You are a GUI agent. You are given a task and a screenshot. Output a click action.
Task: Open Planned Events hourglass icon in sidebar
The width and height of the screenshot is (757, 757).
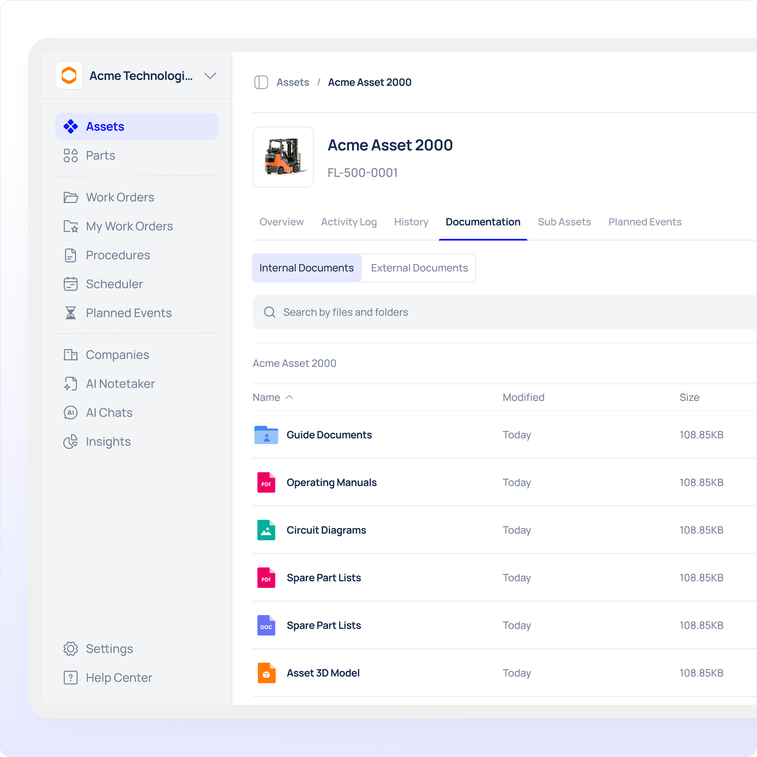pyautogui.click(x=70, y=313)
